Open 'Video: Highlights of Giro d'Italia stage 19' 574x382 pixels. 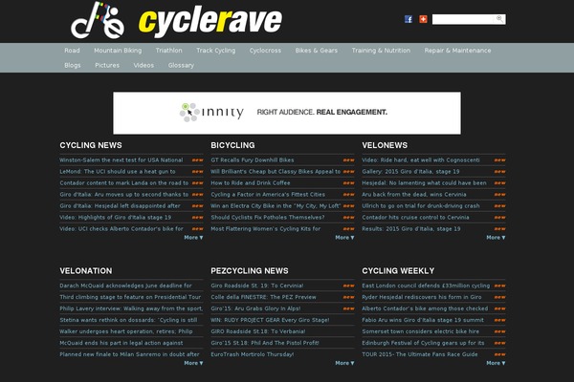[x=116, y=217]
